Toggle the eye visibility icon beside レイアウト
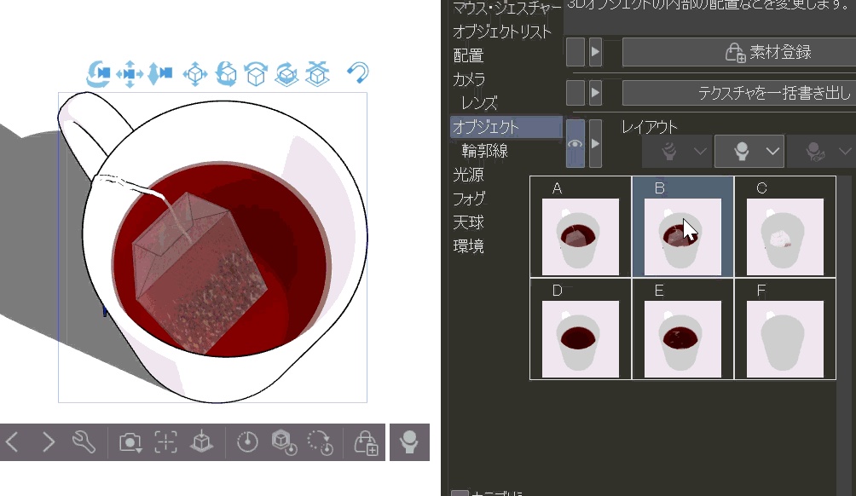 click(575, 144)
